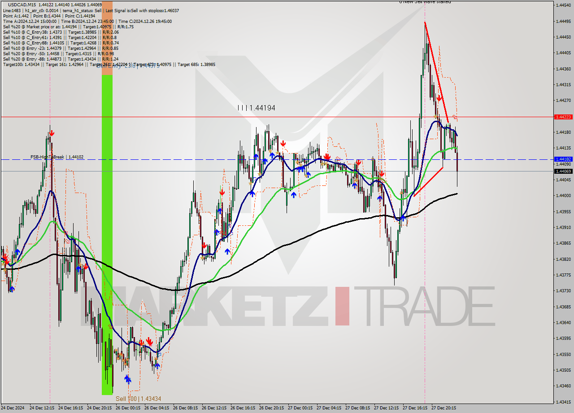Click the '26 Dec 00:15' time axis label

tap(128, 408)
